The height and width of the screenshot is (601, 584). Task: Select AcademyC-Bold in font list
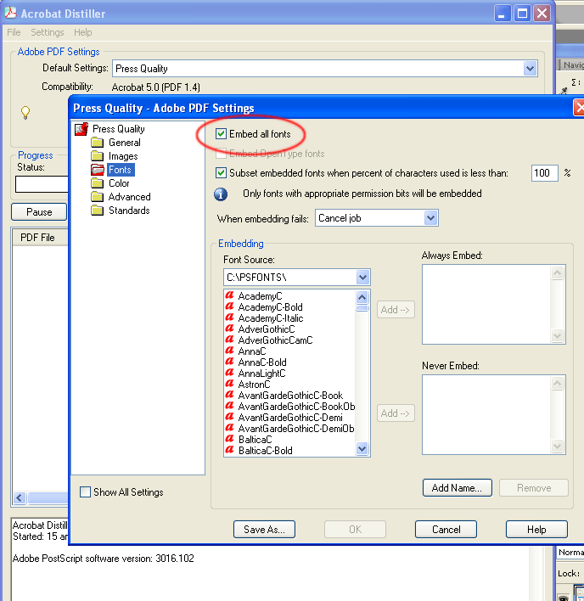pyautogui.click(x=270, y=307)
